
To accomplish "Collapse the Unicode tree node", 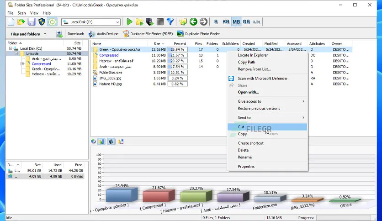I will [x=16, y=53].
